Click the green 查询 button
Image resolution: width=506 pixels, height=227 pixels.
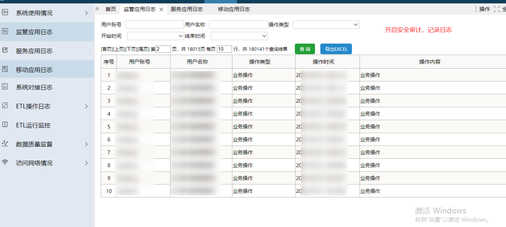305,49
